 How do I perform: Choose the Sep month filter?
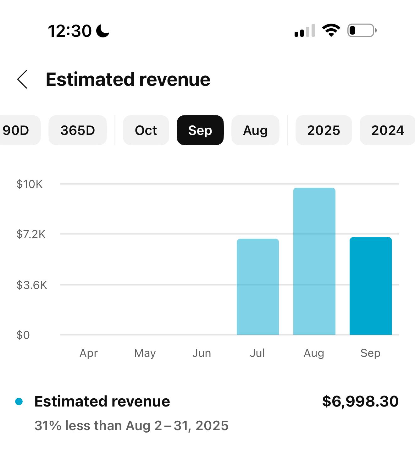[x=200, y=130]
